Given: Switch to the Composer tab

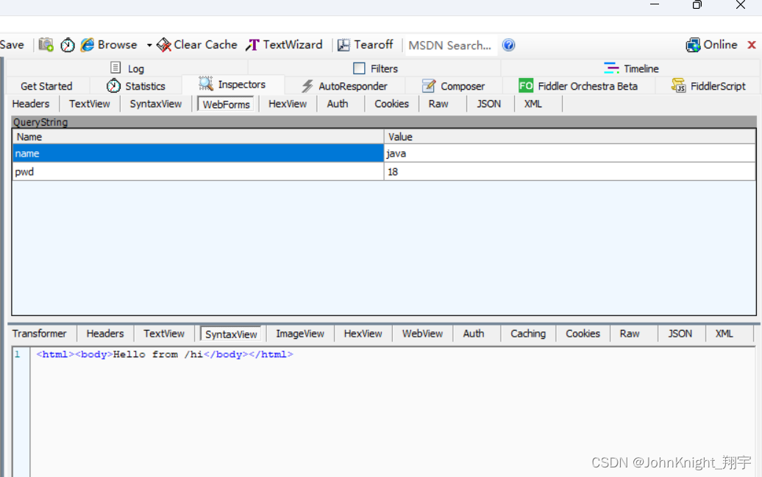Looking at the screenshot, I should (x=453, y=86).
